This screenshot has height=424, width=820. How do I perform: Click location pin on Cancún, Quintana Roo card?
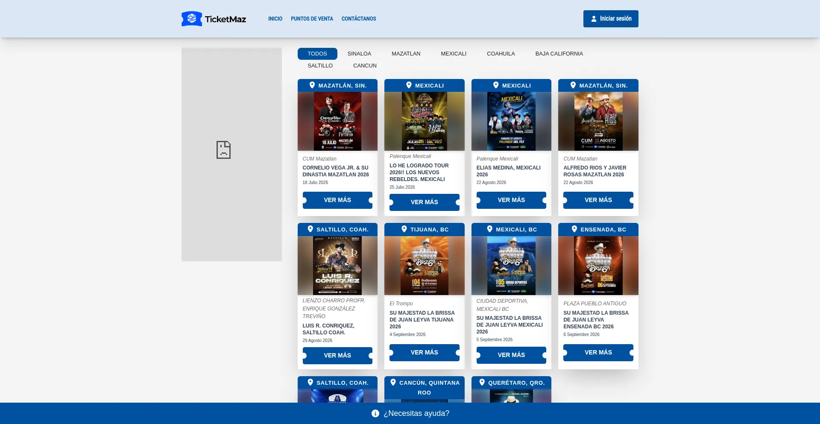[x=393, y=382]
